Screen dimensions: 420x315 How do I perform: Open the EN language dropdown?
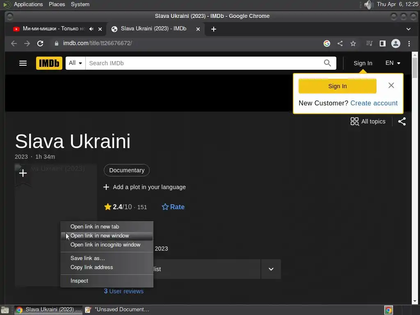[x=393, y=63]
